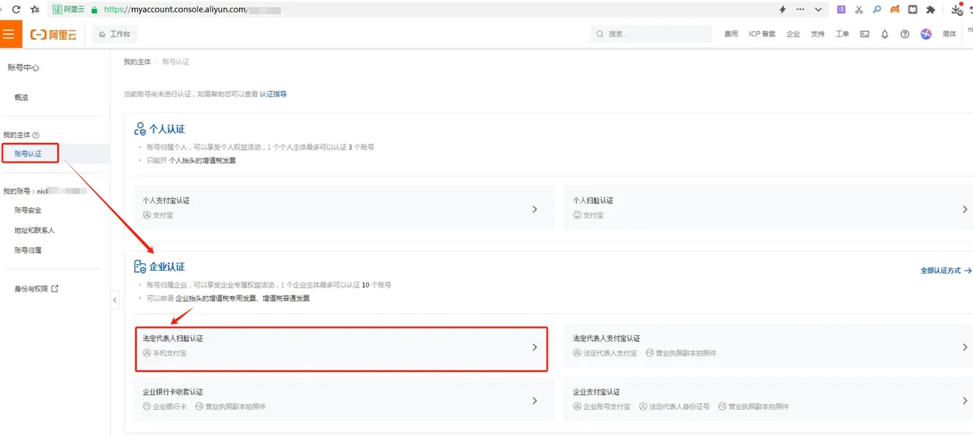
Task: Collapse the sidebar with the arrow handle
Action: click(x=115, y=300)
